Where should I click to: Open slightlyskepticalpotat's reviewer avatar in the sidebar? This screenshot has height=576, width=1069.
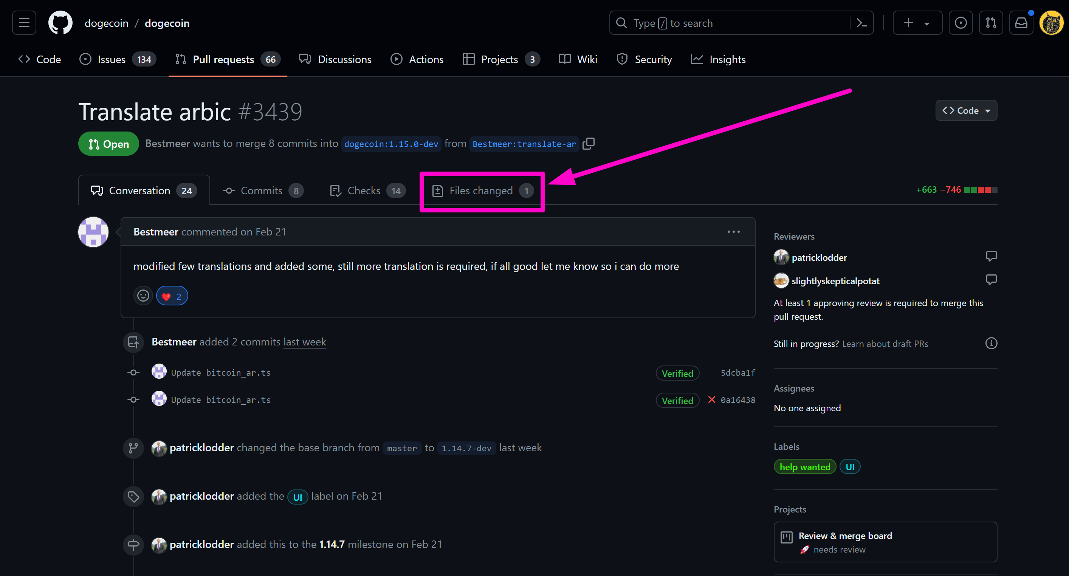[x=781, y=280]
